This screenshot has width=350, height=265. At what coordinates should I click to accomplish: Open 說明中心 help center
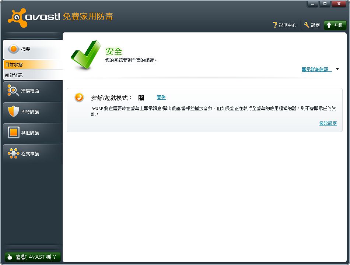285,25
